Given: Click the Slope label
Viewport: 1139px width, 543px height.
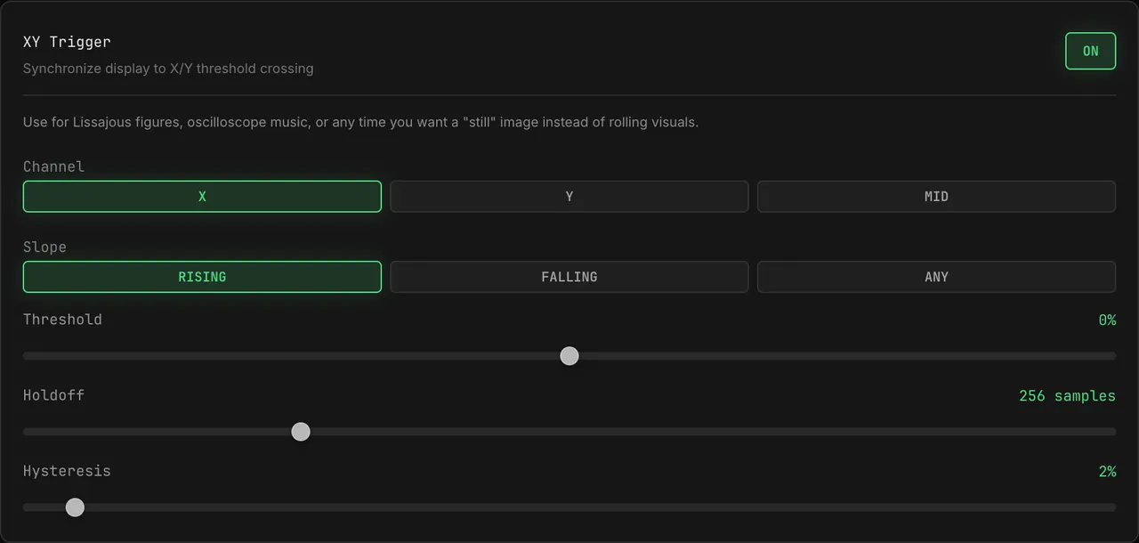Looking at the screenshot, I should click(x=44, y=247).
